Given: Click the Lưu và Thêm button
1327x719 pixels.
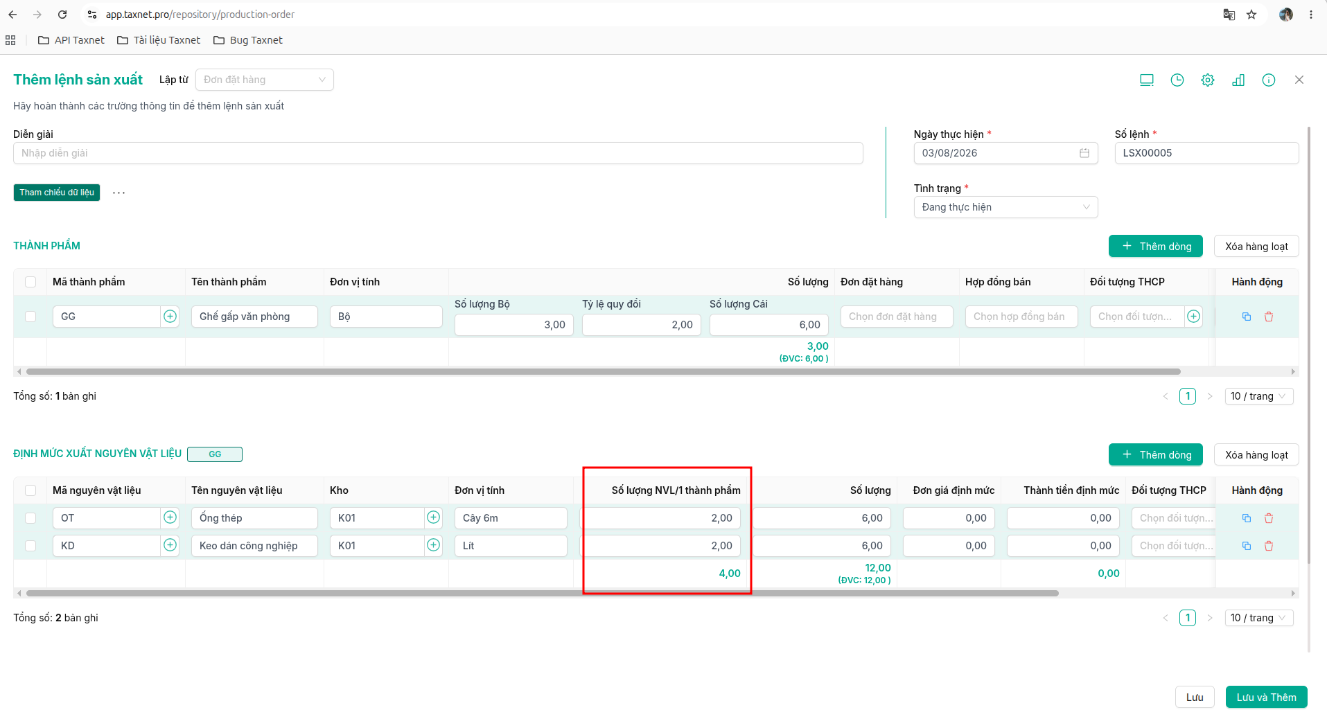Looking at the screenshot, I should pyautogui.click(x=1266, y=698).
